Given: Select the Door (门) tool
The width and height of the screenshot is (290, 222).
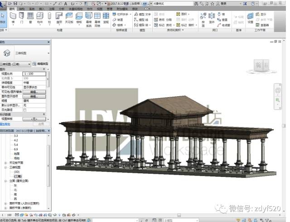Looking at the screenshot, I should tap(22, 18).
